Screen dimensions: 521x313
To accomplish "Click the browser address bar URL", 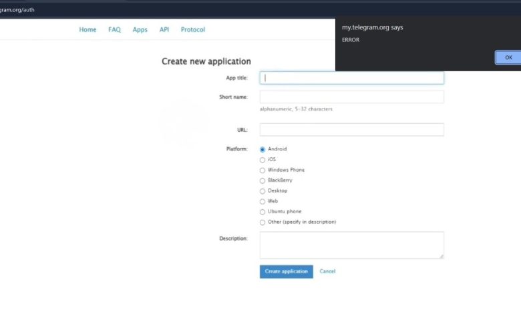I will (17, 10).
